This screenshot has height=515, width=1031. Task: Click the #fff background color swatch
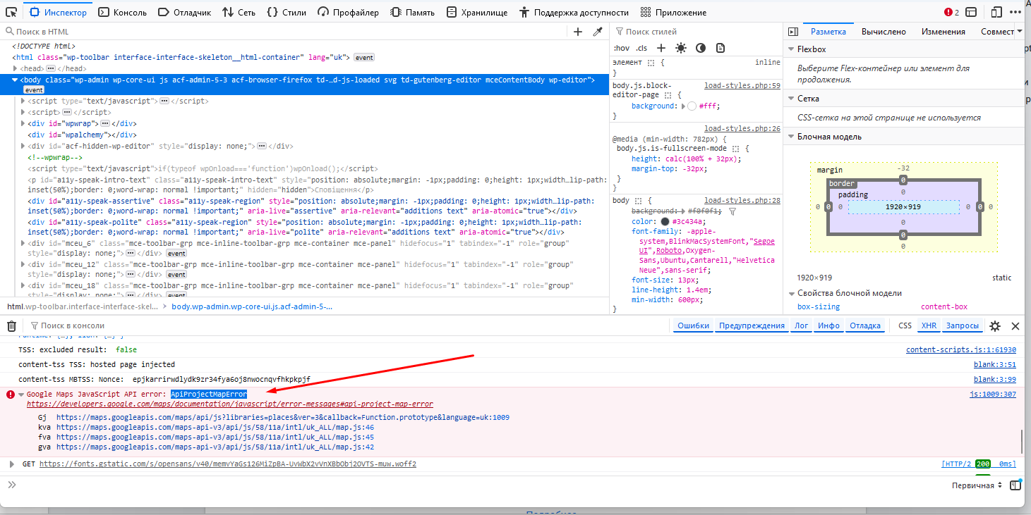[692, 106]
